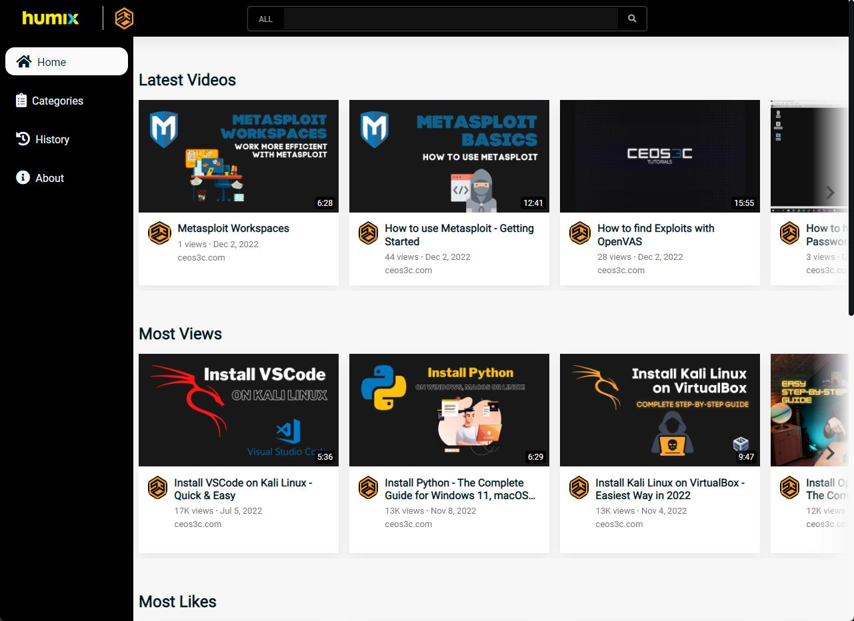854x621 pixels.
Task: Click the 6:28 duration badge
Action: click(325, 203)
